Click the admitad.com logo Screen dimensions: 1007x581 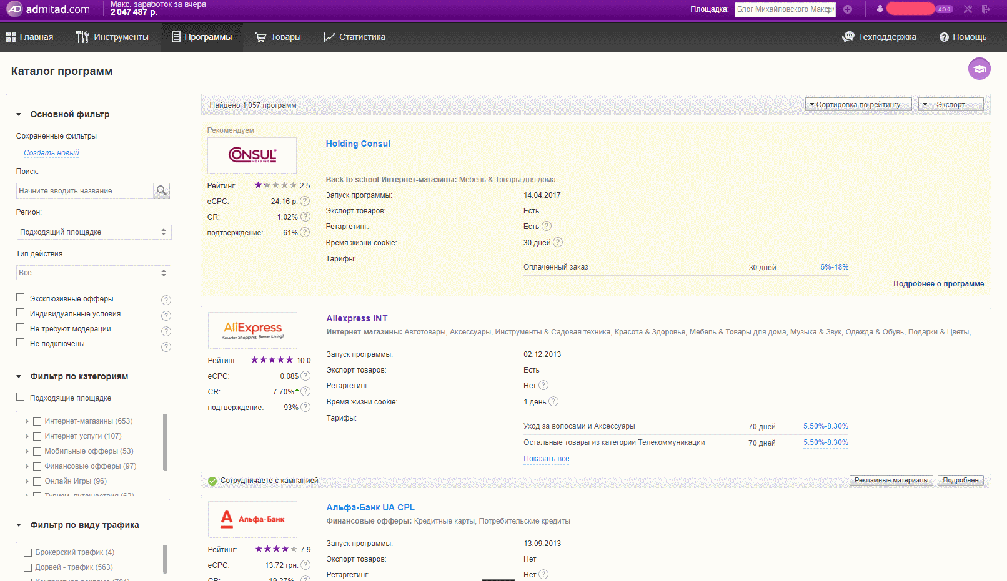(48, 9)
